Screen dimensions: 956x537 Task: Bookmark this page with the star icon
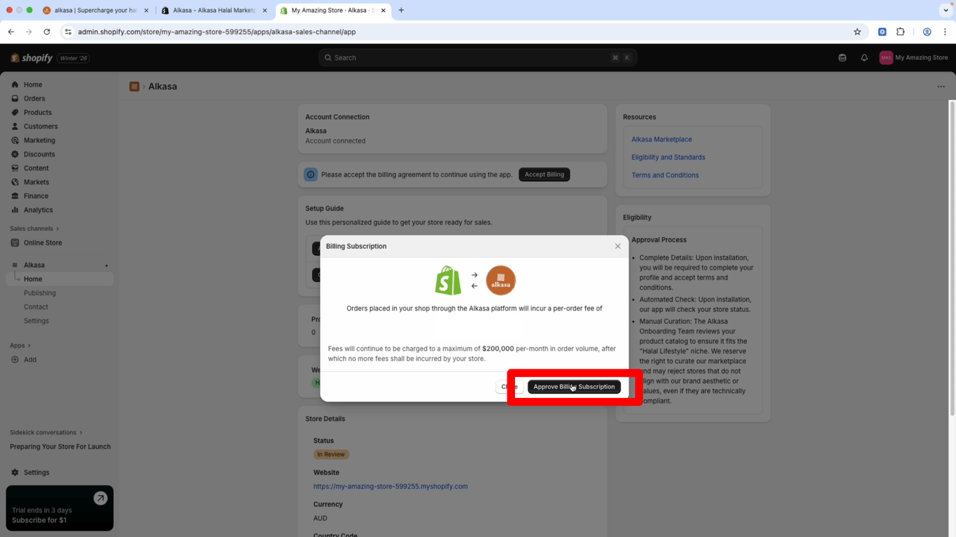pos(857,31)
